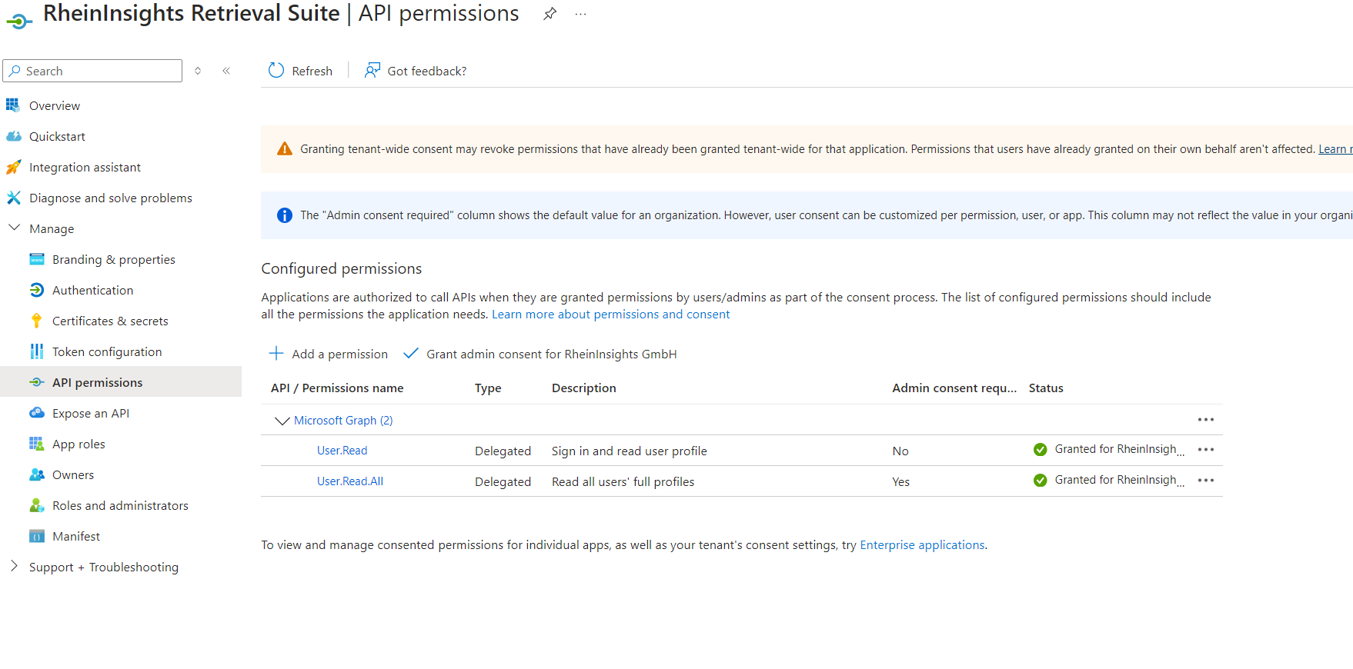Click 'Read all users' full profiles' description
Screen dimensions: 1353x669
click(623, 482)
